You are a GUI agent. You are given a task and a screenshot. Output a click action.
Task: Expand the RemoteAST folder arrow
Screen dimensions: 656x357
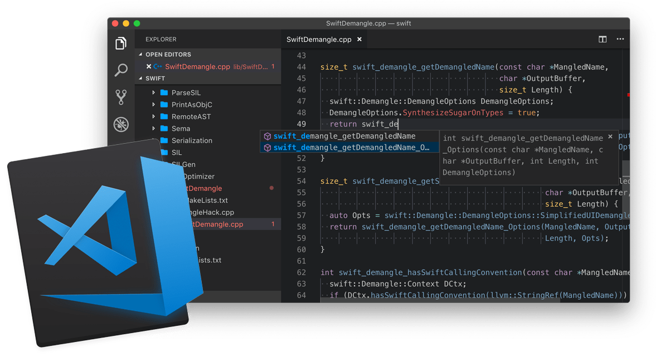click(153, 116)
